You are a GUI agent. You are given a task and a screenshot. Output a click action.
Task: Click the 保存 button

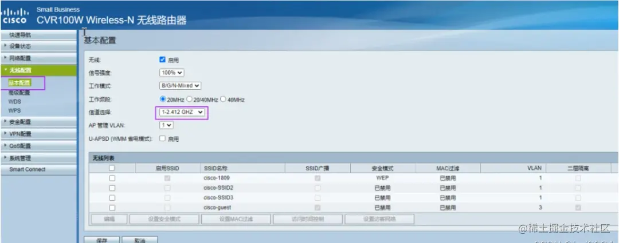(101, 240)
